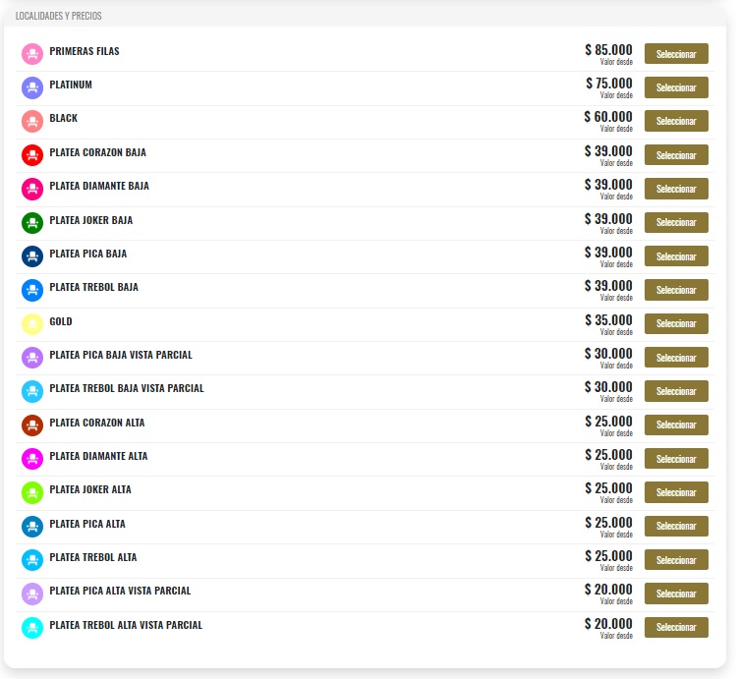738x679 pixels.
Task: Select the Black section at $60.000
Action: [676, 121]
